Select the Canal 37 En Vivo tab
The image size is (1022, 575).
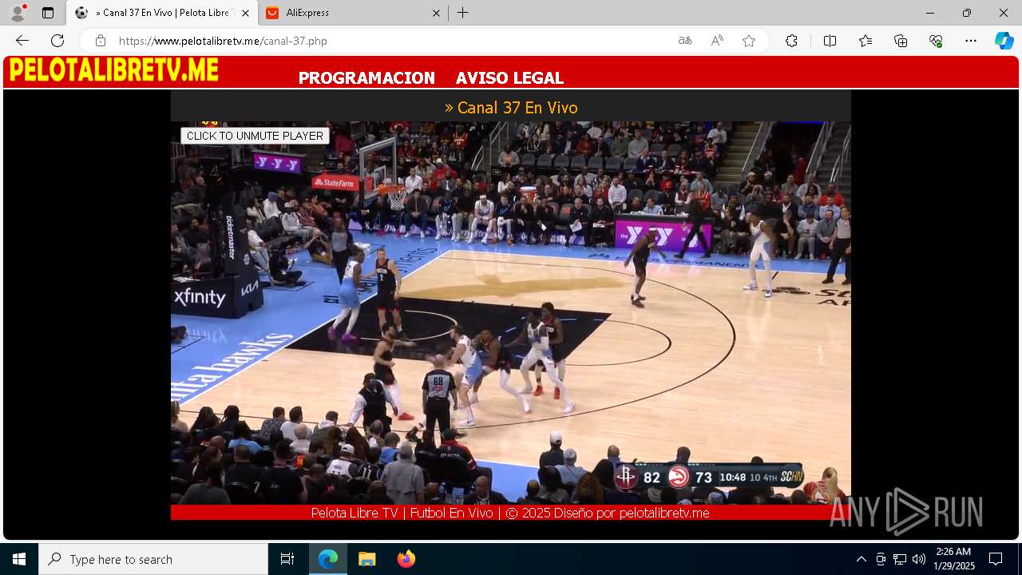click(162, 13)
